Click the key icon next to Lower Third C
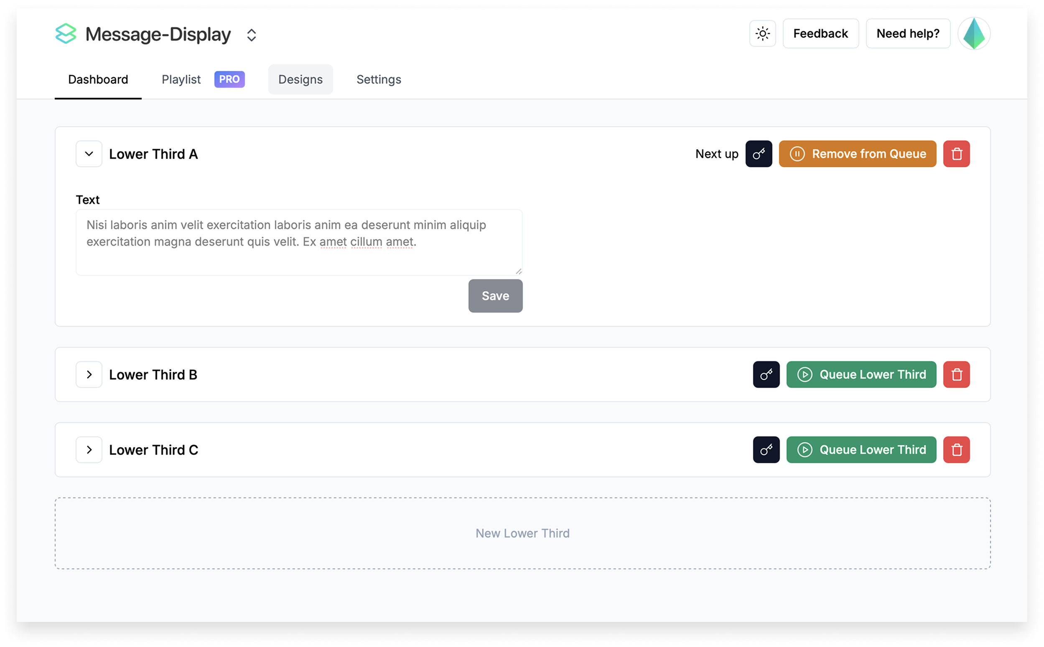Image resolution: width=1044 pixels, height=647 pixels. click(766, 450)
